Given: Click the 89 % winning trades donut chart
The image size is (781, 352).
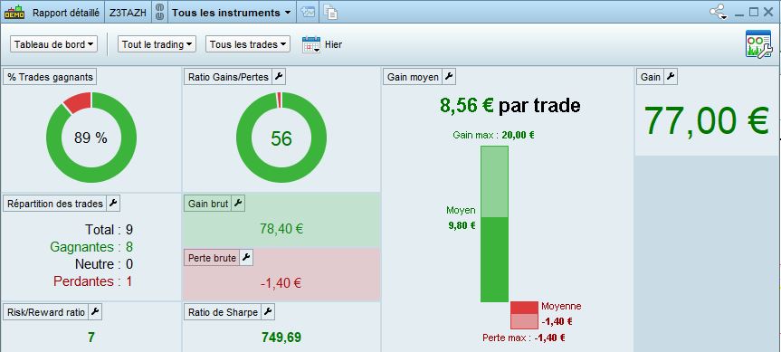Looking at the screenshot, I should (91, 138).
